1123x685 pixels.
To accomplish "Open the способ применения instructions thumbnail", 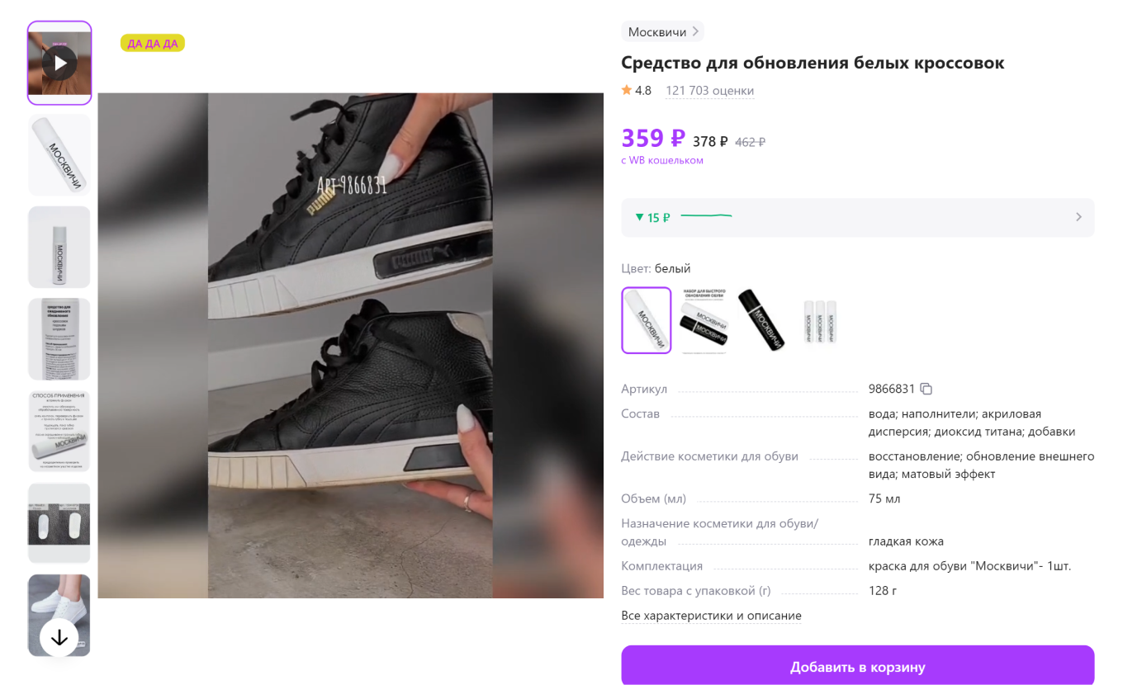I will [x=59, y=431].
